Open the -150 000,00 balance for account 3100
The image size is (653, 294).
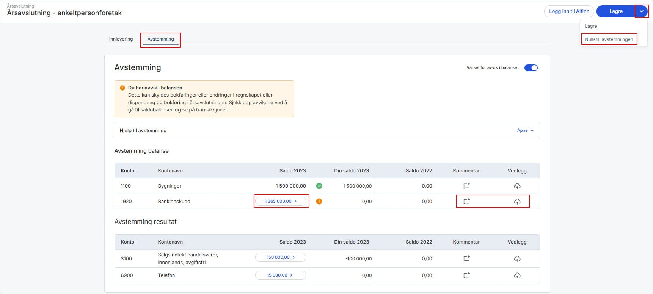(280, 257)
